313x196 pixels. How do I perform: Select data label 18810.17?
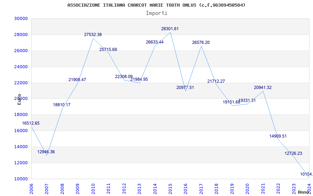pyautogui.click(x=62, y=105)
